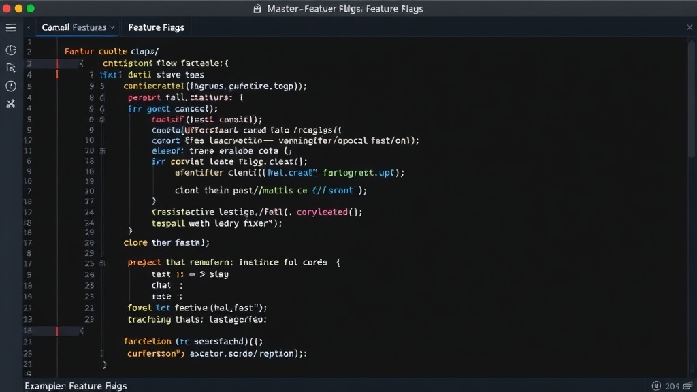
Task: Click the 'tracfoing thats: lastagerfeo:' line
Action: pyautogui.click(x=197, y=319)
